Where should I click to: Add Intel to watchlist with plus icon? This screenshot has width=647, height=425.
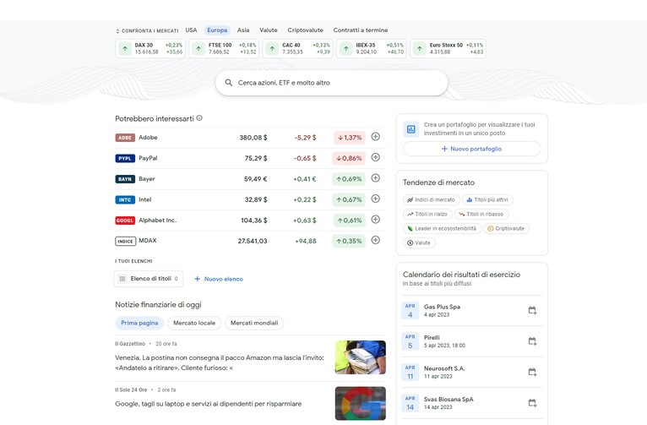375,199
